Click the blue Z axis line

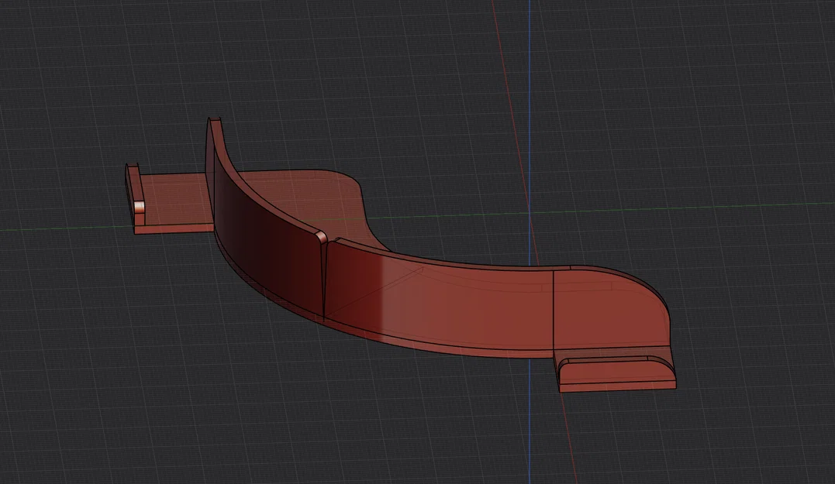pyautogui.click(x=530, y=106)
